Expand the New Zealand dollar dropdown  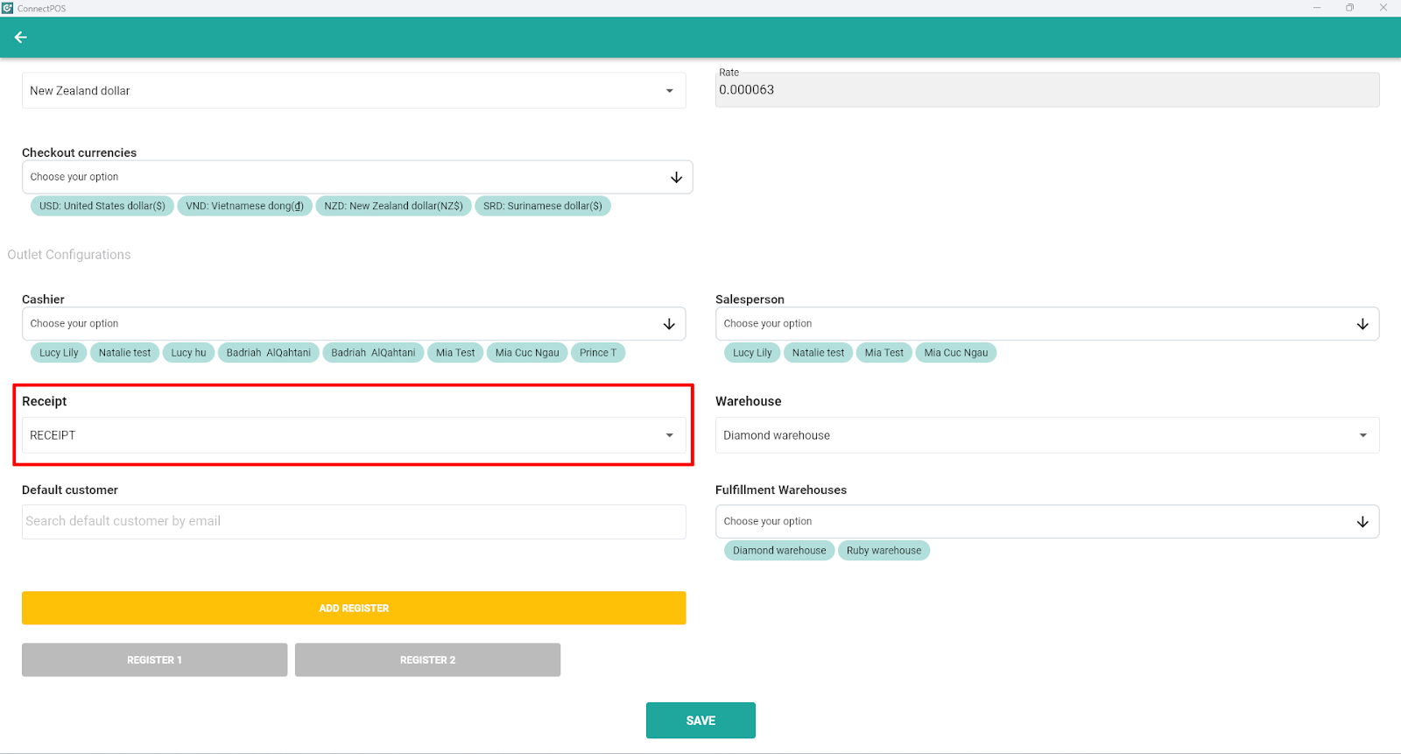[354, 91]
